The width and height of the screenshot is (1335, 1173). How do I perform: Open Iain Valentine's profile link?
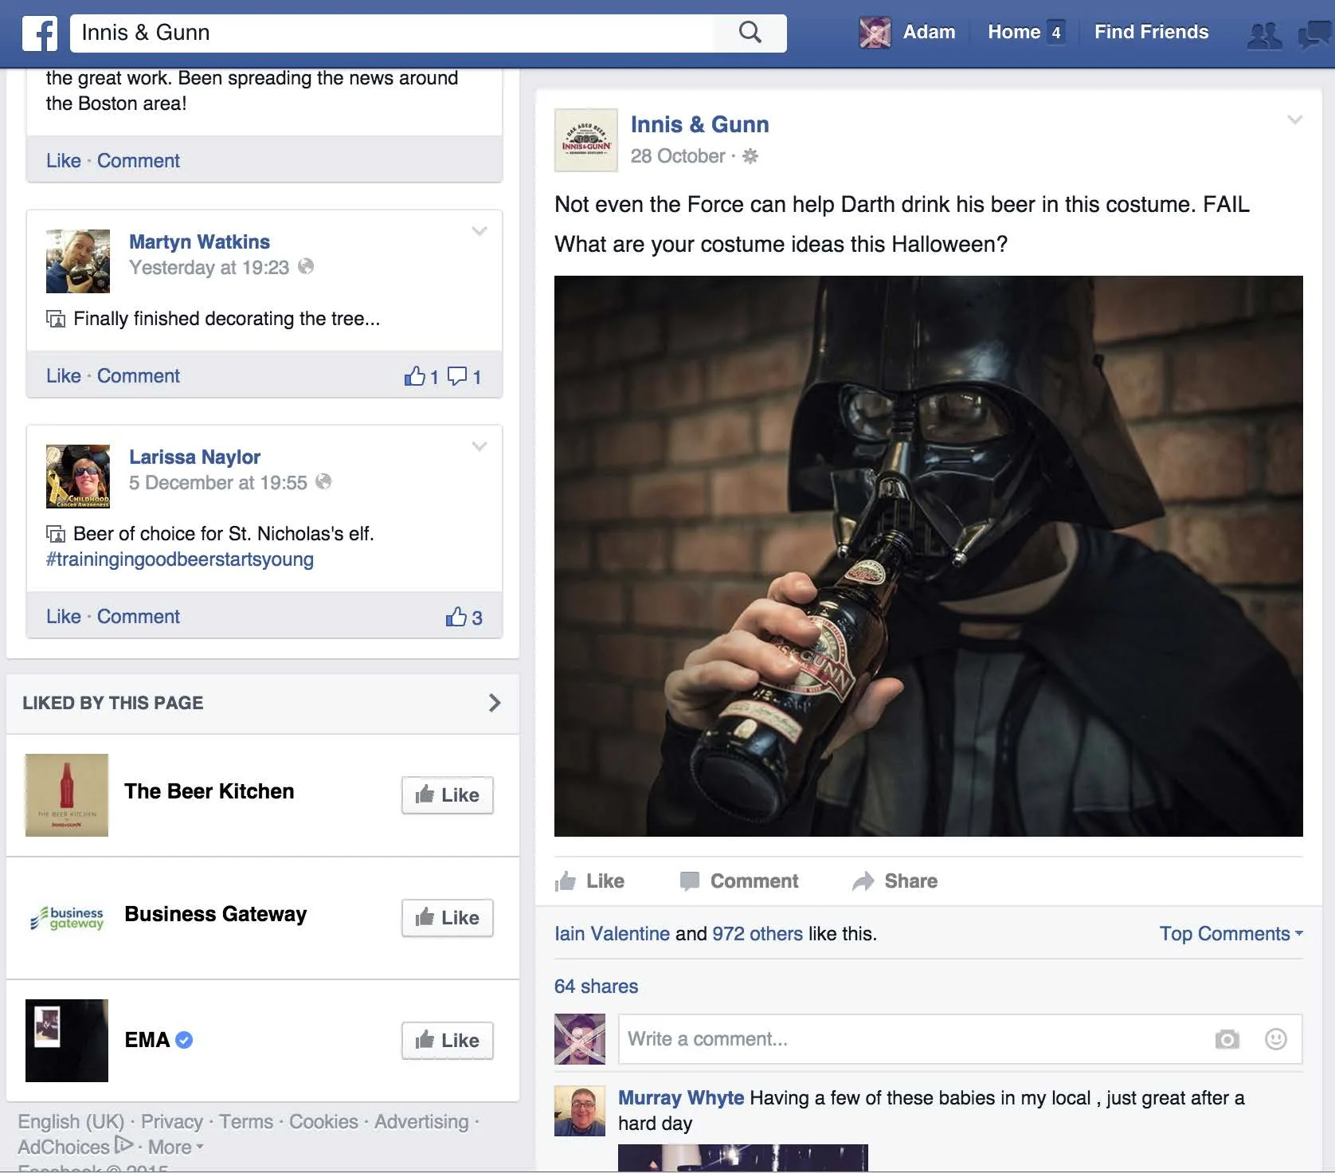click(x=612, y=934)
